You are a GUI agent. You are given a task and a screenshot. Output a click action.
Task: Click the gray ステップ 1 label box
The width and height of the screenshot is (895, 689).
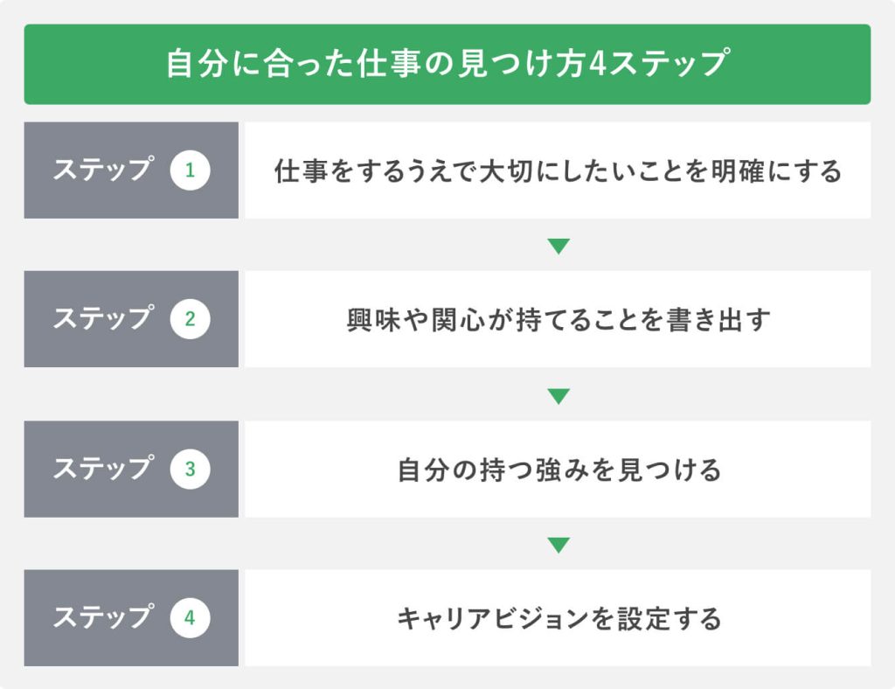131,171
